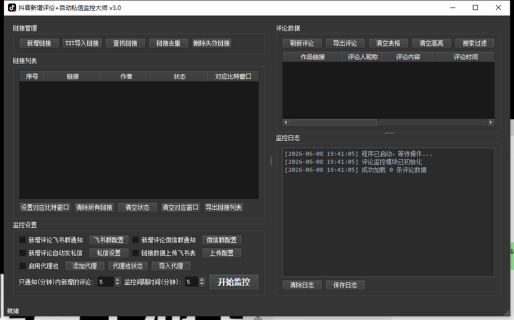Click the 序号 column header in link list
Image resolution: width=514 pixels, height=320 pixels.
tap(32, 77)
